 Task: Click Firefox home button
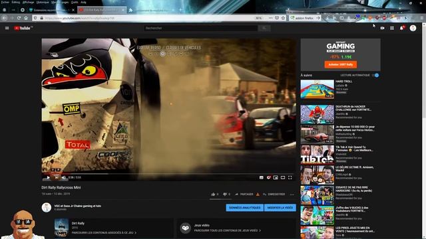26,18
